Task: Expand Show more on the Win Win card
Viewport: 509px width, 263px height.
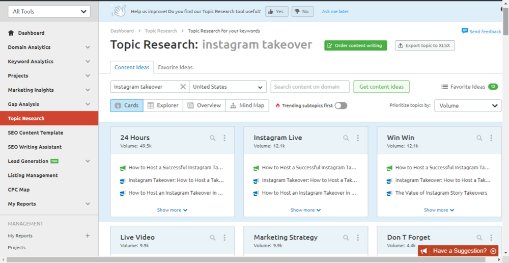Action: pos(439,210)
